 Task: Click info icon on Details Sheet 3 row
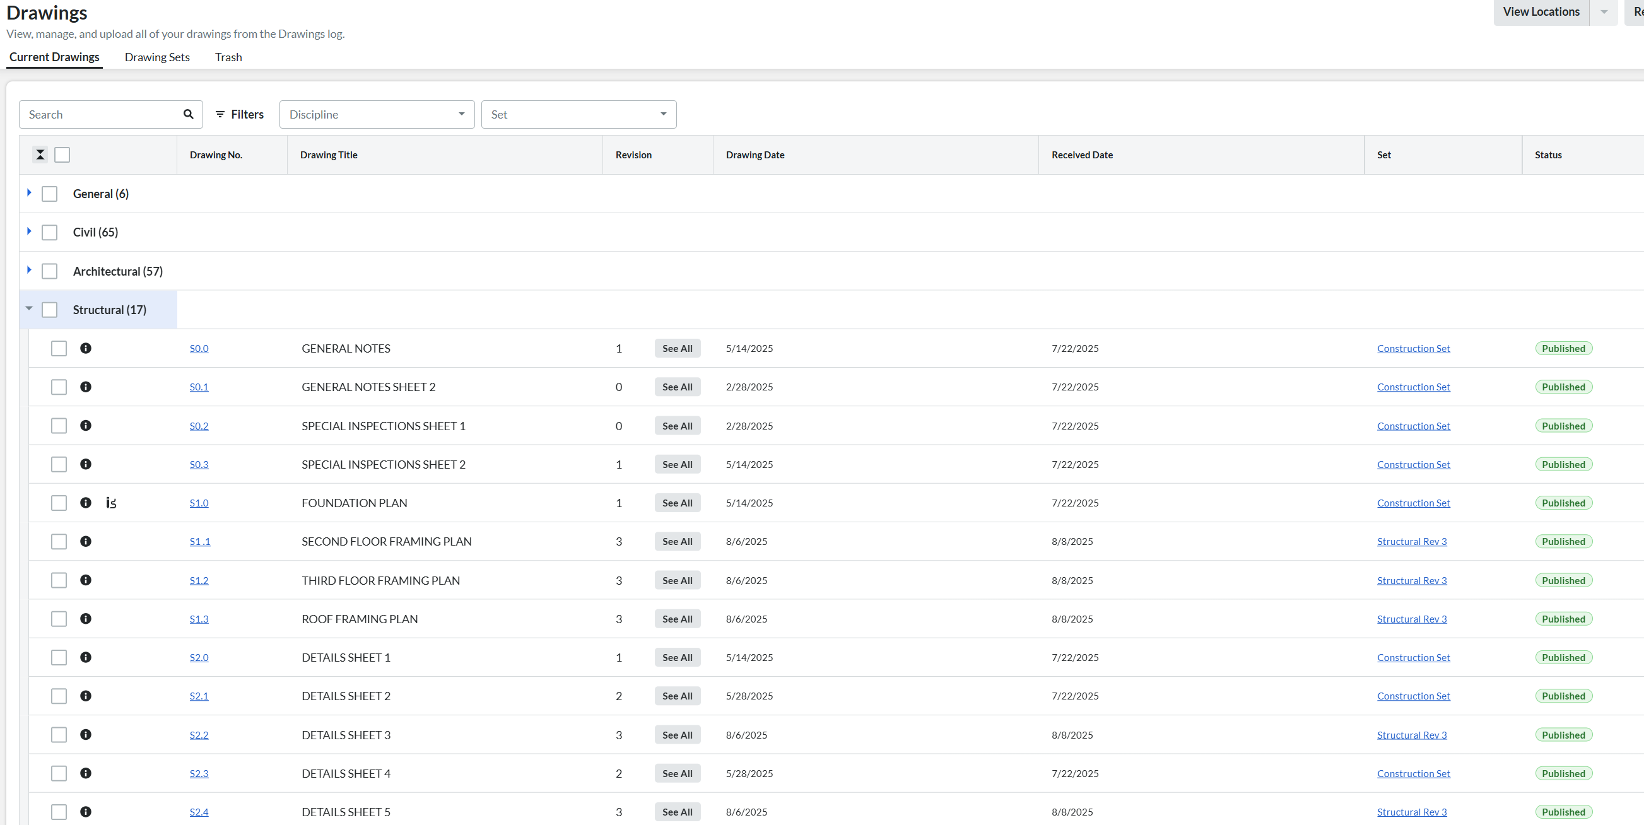pyautogui.click(x=86, y=734)
